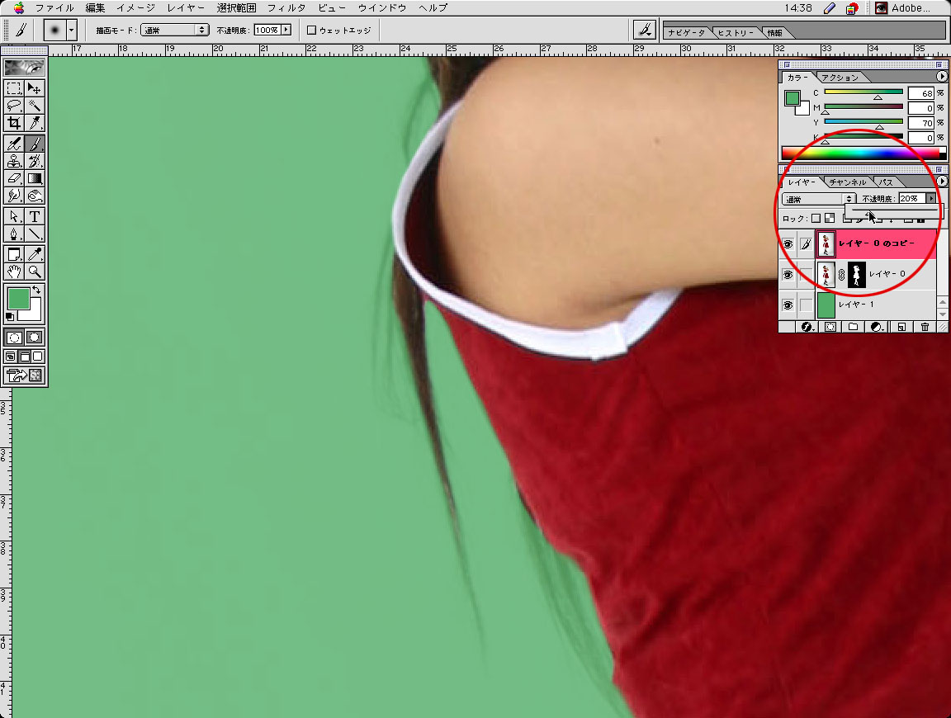Screen dimensions: 951x718
Task: Select the Type tool
Action: click(x=35, y=216)
